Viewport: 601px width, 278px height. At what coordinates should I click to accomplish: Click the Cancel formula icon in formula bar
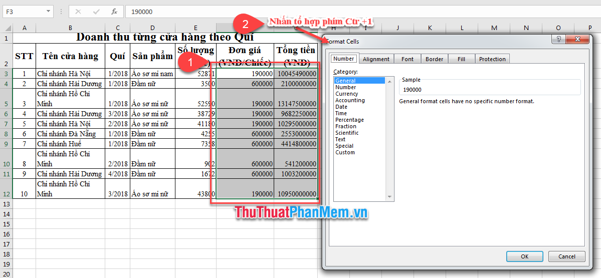tap(78, 12)
